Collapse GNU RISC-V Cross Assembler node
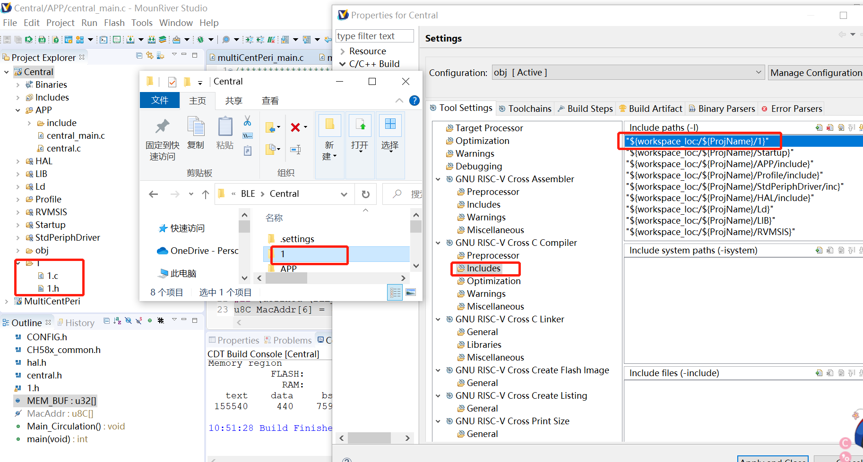This screenshot has height=462, width=863. coord(438,179)
